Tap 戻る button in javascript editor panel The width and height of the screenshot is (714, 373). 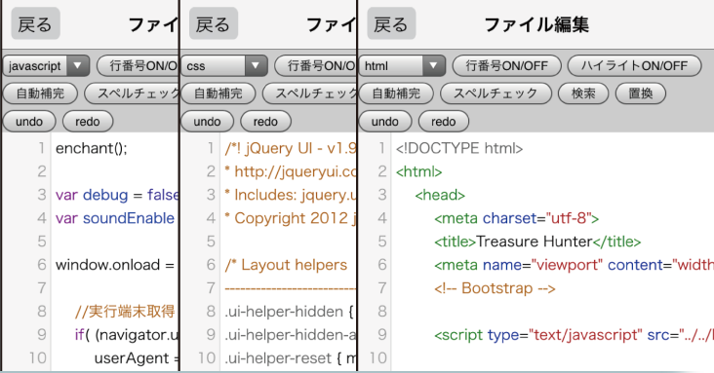tap(35, 23)
